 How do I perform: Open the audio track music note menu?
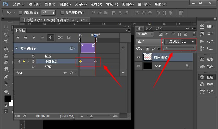coord(72,73)
